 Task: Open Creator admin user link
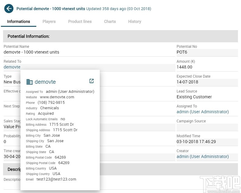point(203,156)
